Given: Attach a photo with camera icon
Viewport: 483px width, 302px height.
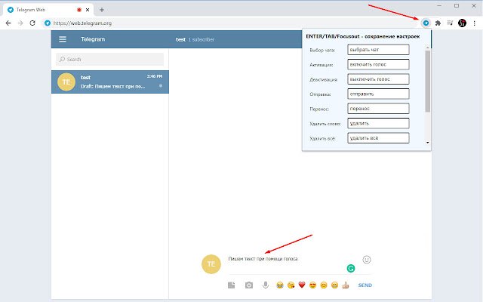Looking at the screenshot, I should [x=249, y=285].
